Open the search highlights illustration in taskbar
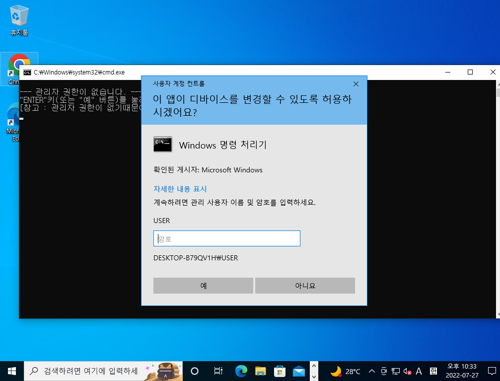This screenshot has height=381, width=500. click(163, 371)
